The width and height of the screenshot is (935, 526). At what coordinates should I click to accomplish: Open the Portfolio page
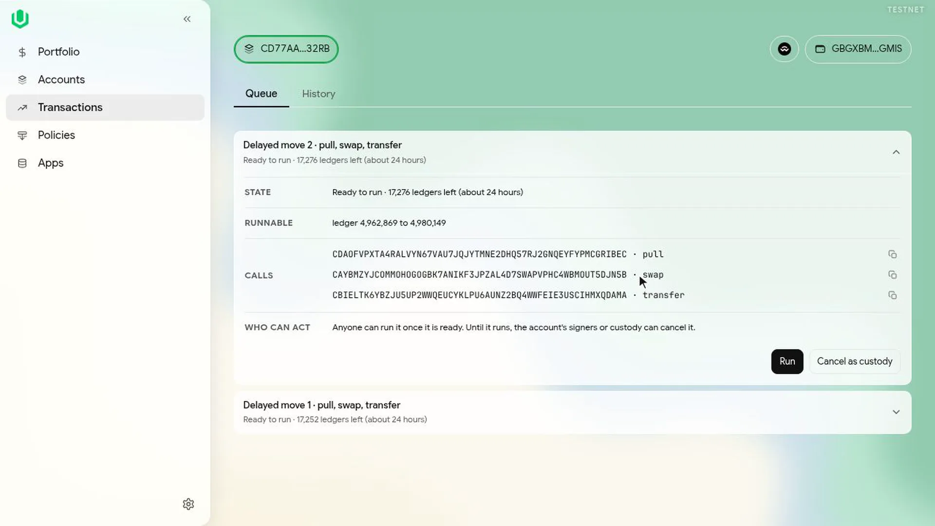[105, 52]
